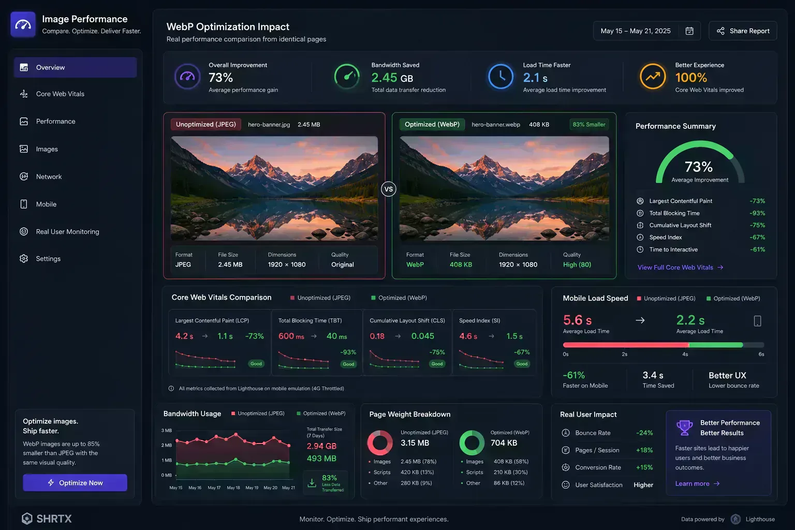Screen dimensions: 795x530
Task: Click the Good badge in LCP card
Action: coord(256,364)
